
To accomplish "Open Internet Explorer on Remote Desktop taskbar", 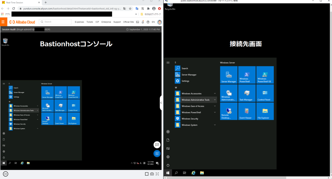I will tap(193, 173).
